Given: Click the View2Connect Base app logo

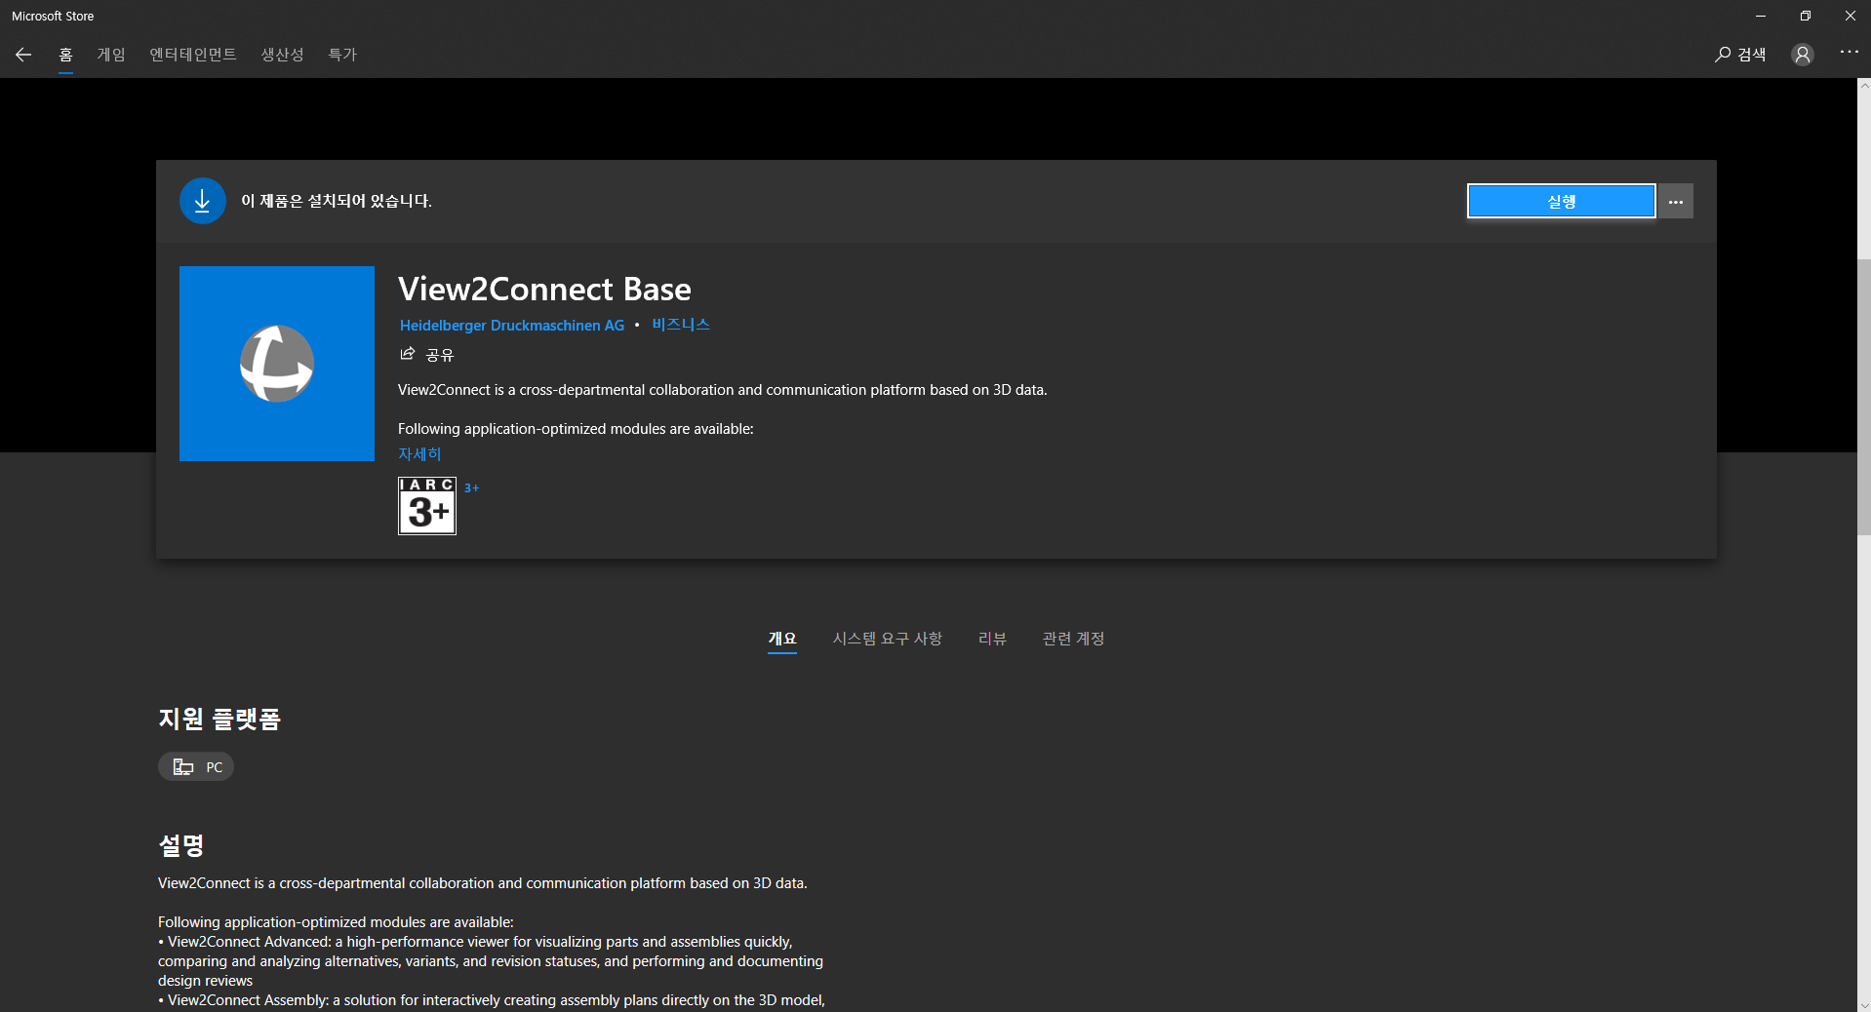Looking at the screenshot, I should (277, 364).
